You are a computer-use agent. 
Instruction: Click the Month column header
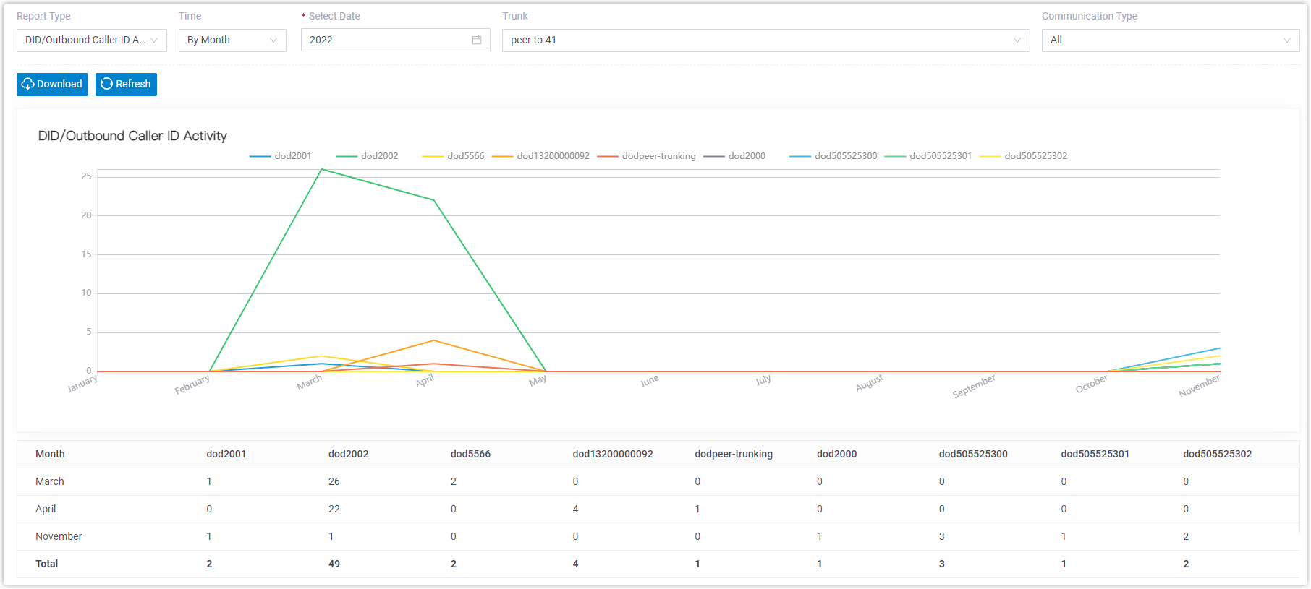pyautogui.click(x=50, y=454)
